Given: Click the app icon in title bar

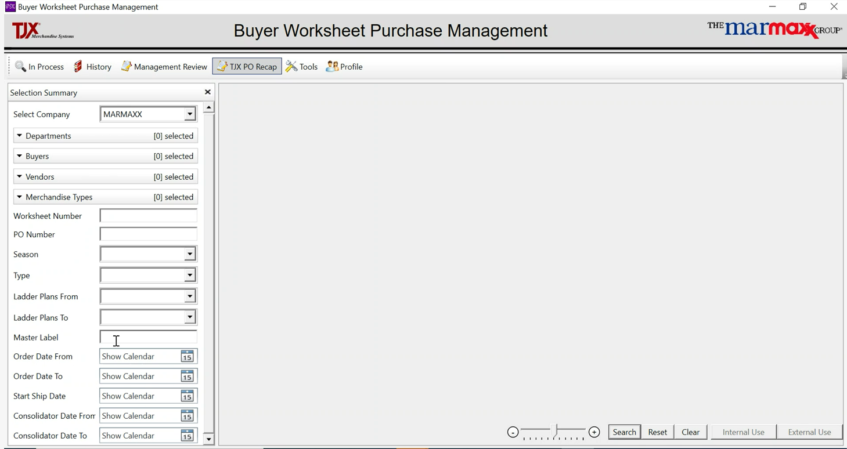Looking at the screenshot, I should coord(10,7).
